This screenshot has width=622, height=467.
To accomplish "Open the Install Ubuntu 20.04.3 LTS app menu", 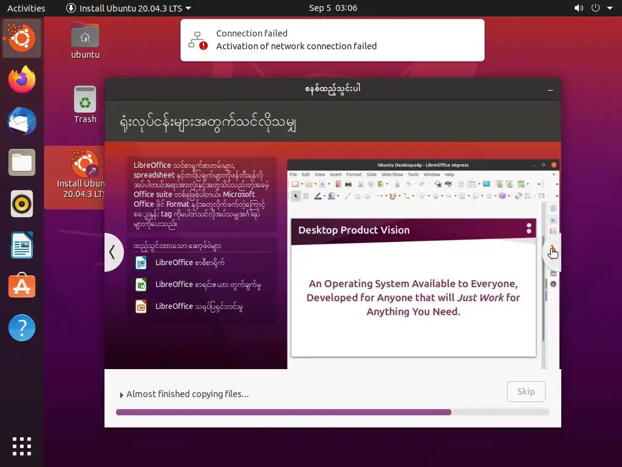I will 129,8.
